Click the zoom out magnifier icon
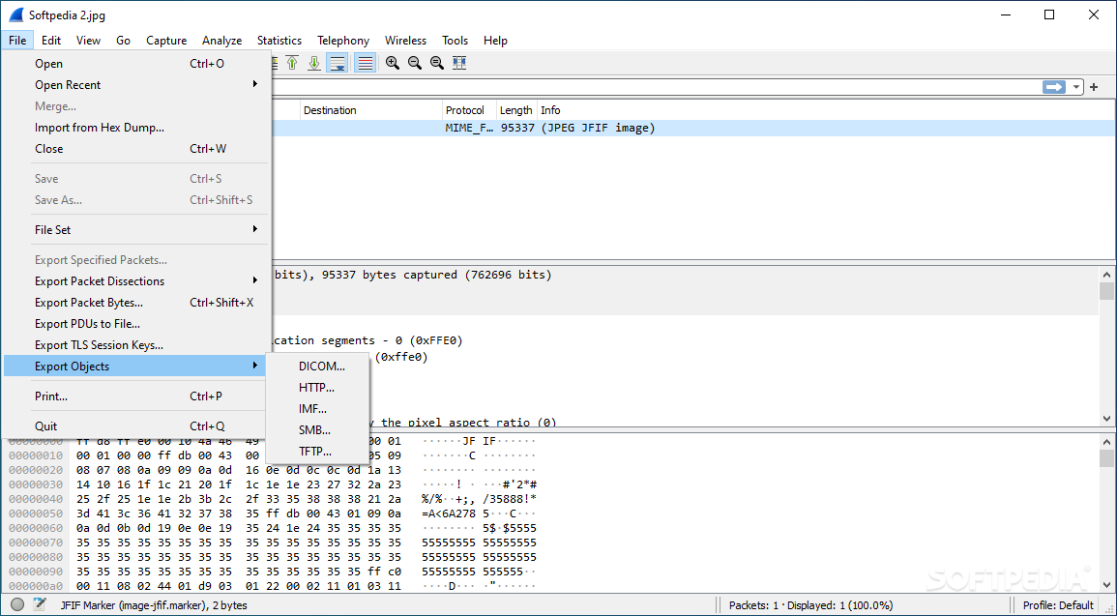This screenshot has height=616, width=1117. (x=415, y=63)
